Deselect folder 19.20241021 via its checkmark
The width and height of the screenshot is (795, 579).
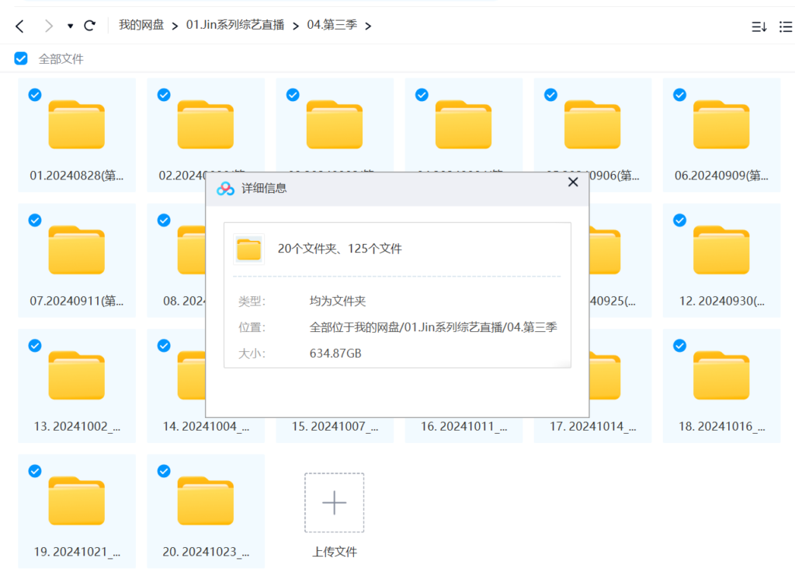click(34, 471)
